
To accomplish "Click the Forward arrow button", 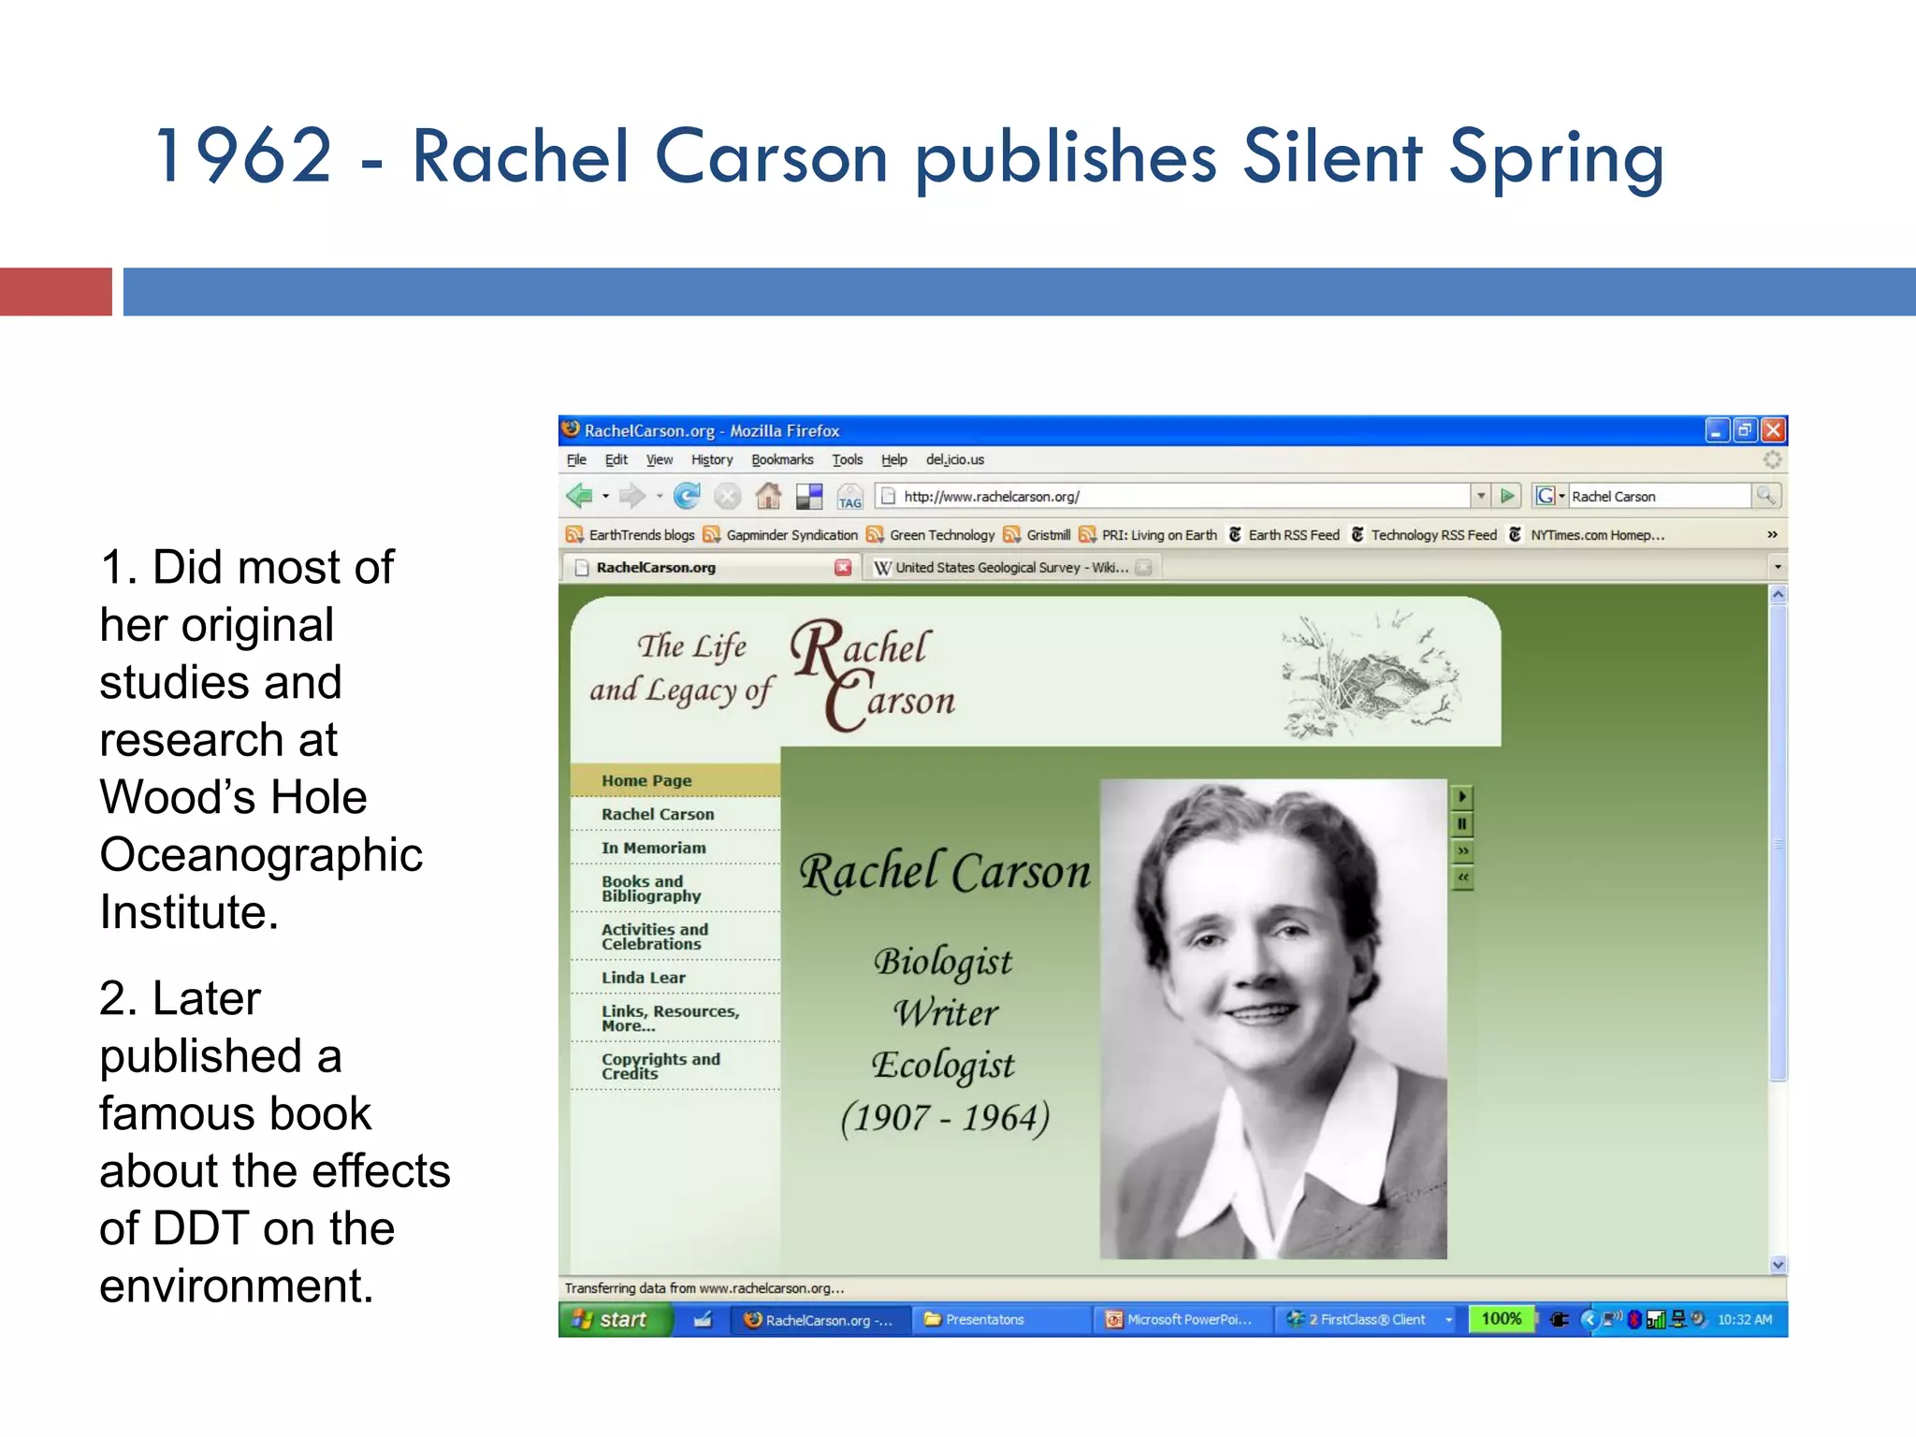I will tap(633, 496).
